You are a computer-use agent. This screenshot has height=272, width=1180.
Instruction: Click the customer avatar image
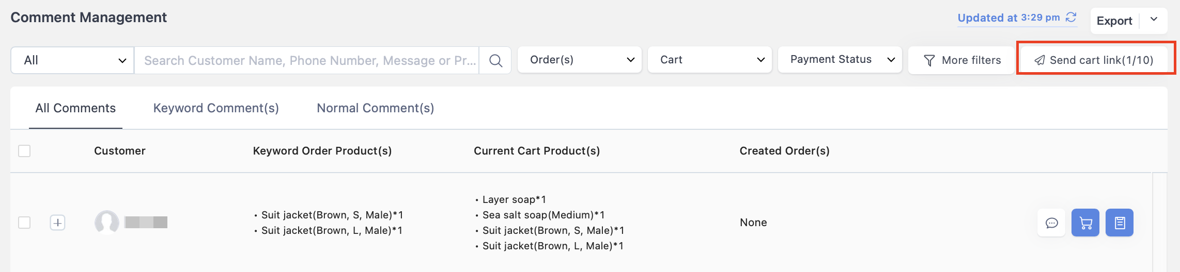pos(107,223)
